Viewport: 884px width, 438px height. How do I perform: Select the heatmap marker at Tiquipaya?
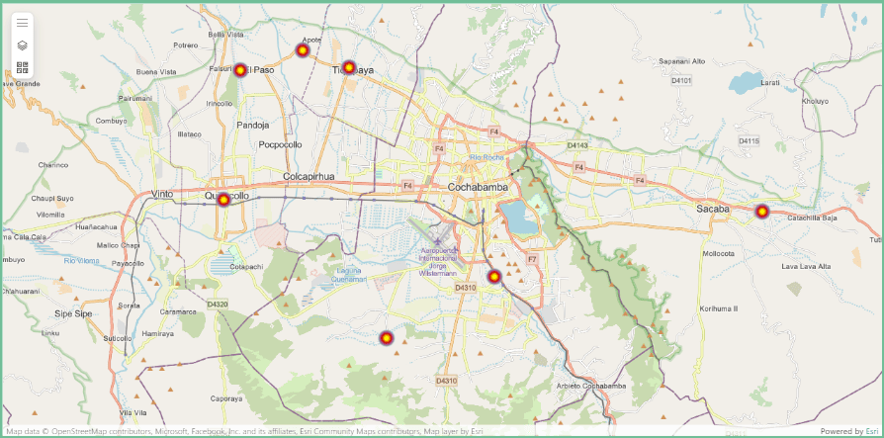[x=349, y=67]
